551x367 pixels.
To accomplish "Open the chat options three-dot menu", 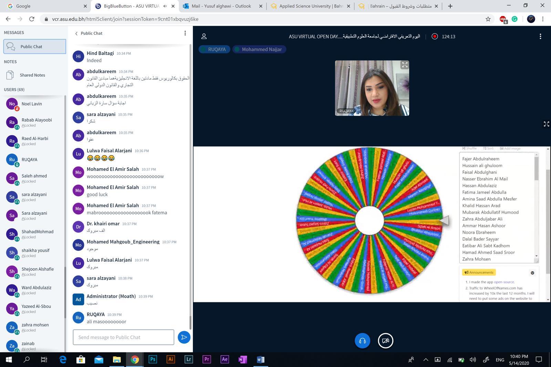I will pos(185,33).
